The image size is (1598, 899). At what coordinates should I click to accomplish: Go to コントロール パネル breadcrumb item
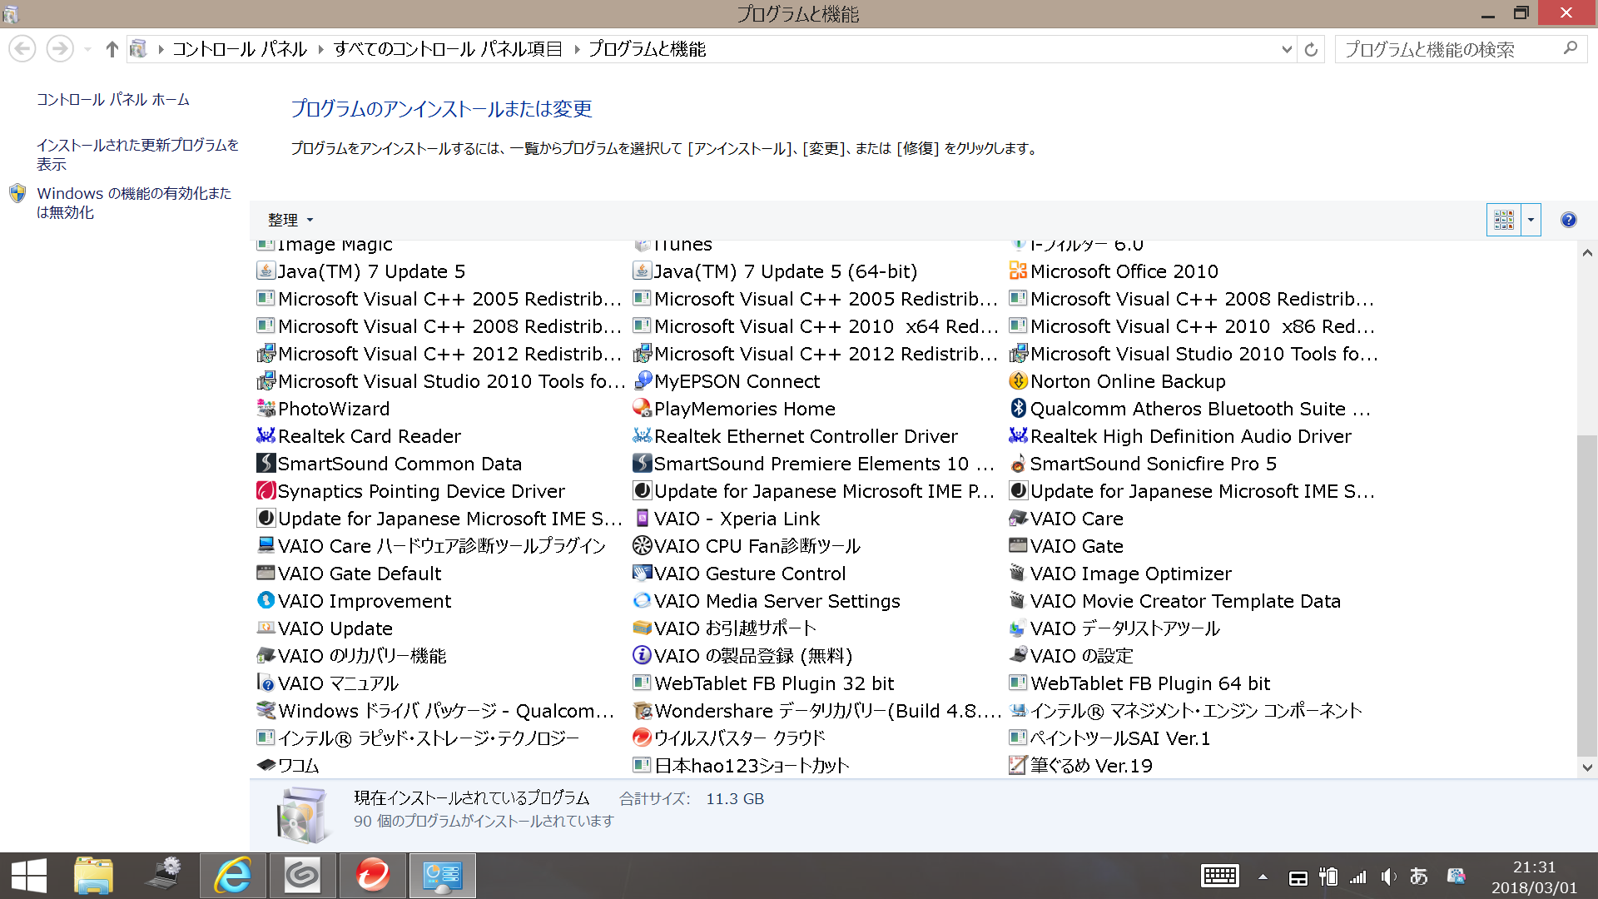coord(240,49)
